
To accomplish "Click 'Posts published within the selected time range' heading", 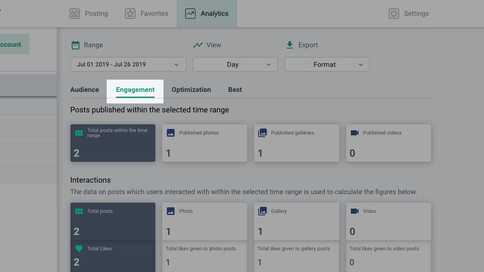I will click(x=150, y=110).
